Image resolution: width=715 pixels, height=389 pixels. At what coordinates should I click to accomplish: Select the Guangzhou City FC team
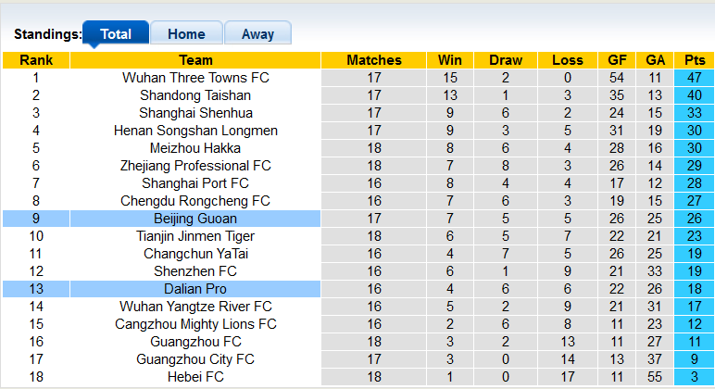click(x=195, y=359)
